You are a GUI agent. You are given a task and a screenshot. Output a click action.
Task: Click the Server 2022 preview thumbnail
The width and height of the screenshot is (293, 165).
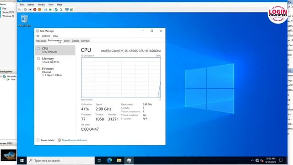coord(8,155)
